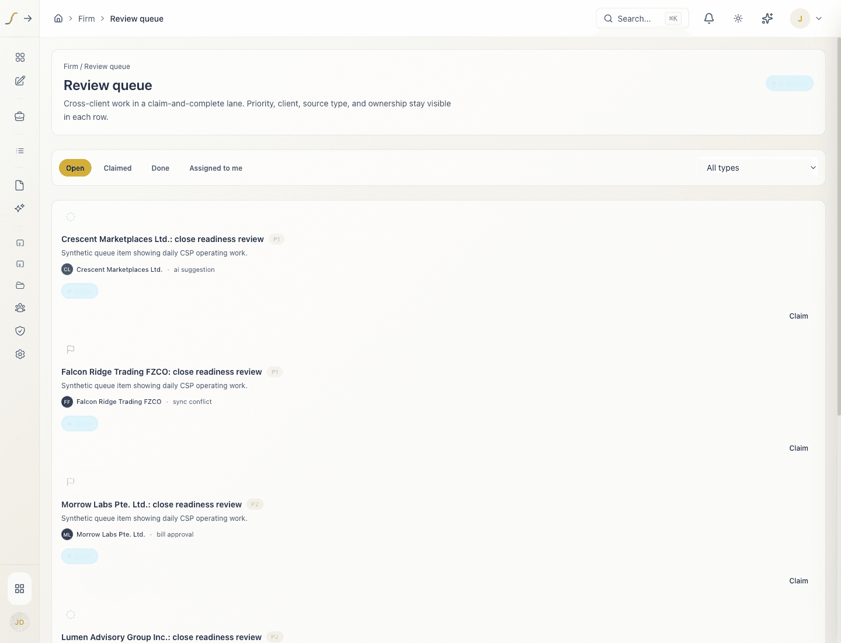
Task: Open Lumen Advisory Group Inc.: close readiness review title
Action: [161, 637]
